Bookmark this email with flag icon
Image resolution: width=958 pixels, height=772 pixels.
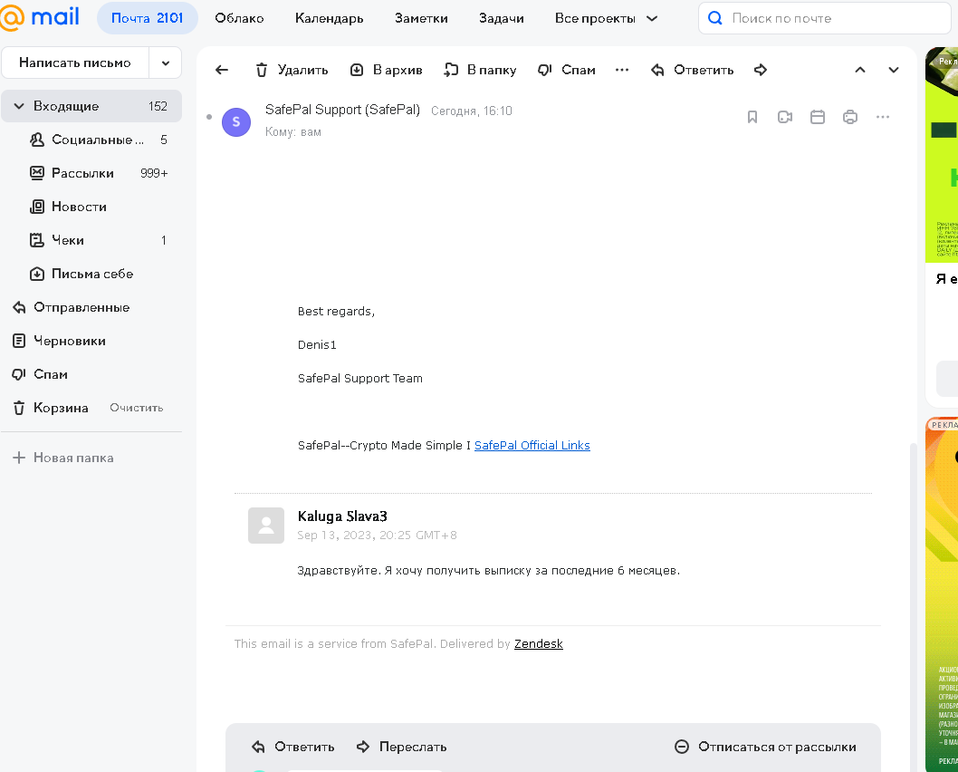point(752,117)
